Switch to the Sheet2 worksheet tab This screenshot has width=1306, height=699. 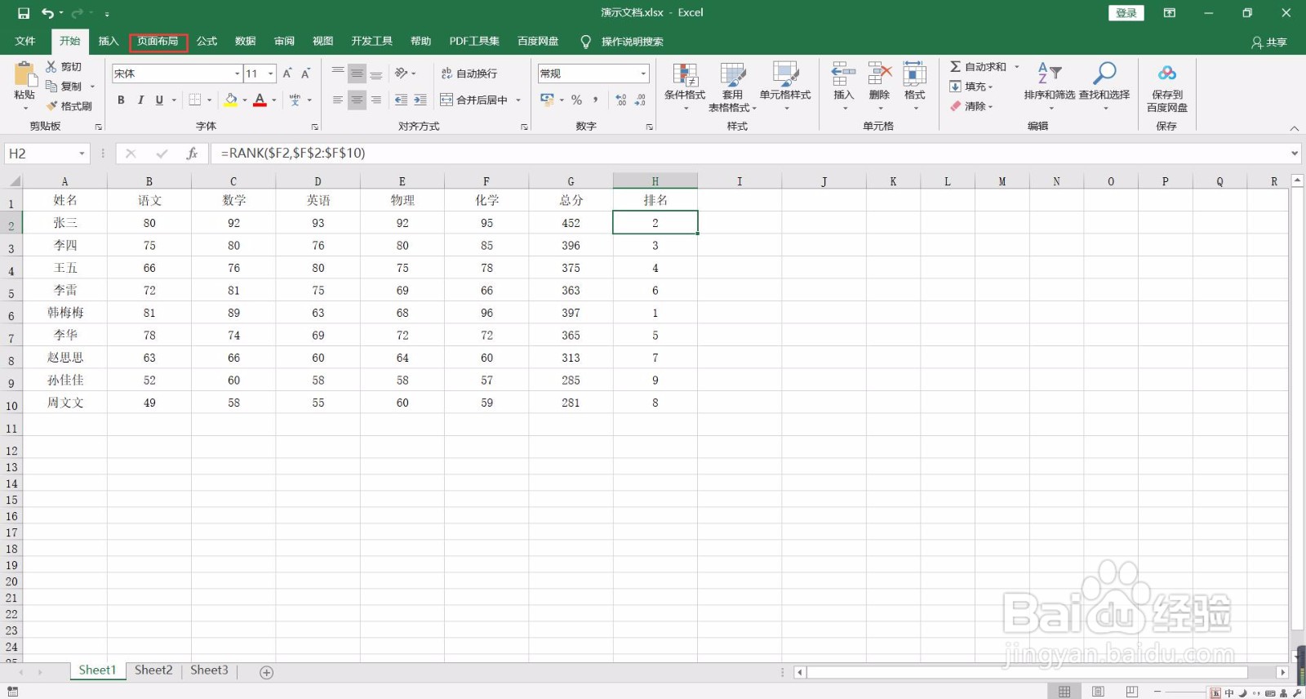tap(153, 670)
